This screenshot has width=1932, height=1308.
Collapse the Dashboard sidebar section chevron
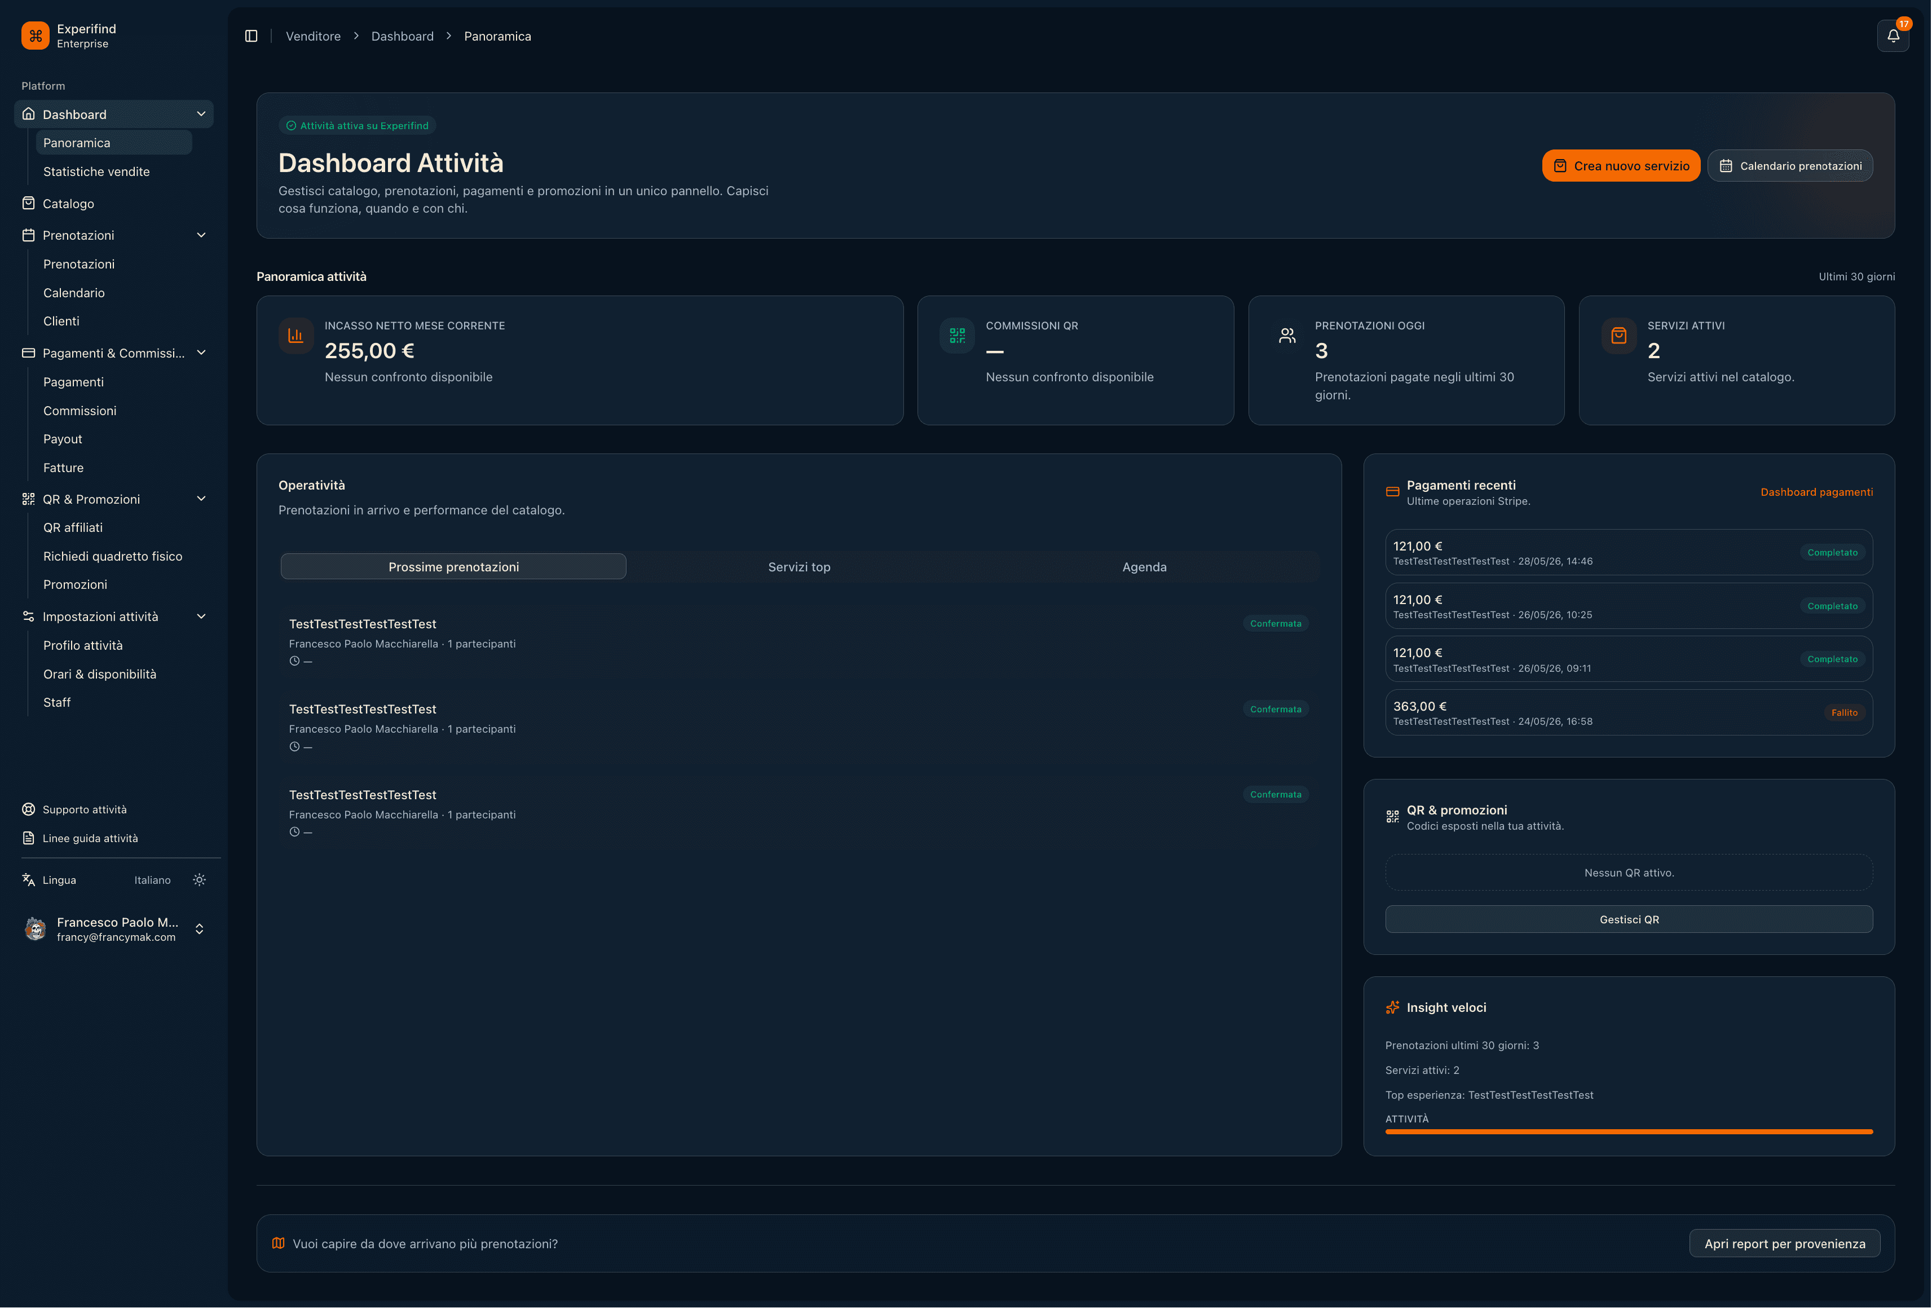[201, 114]
